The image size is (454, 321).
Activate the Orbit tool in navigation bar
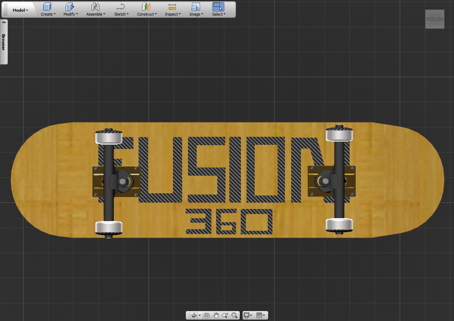(x=194, y=315)
